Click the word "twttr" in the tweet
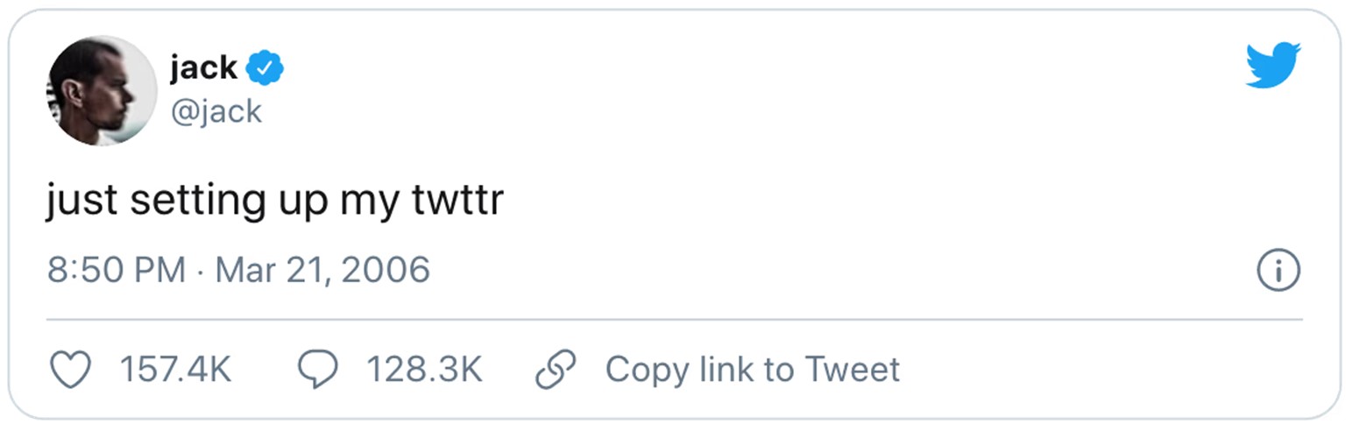This screenshot has height=424, width=1352. point(457,201)
